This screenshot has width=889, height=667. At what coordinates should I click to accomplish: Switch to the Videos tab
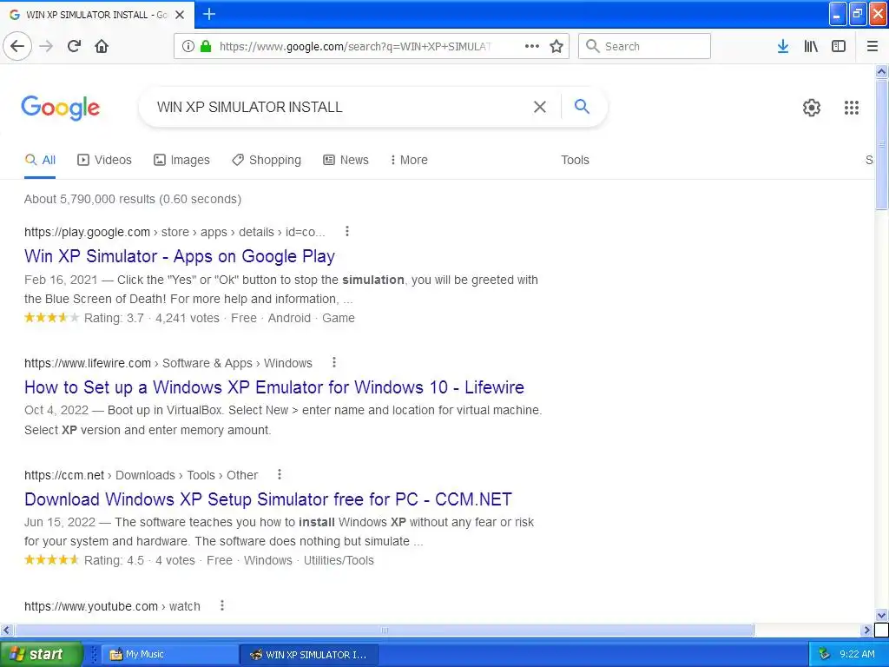tap(104, 160)
